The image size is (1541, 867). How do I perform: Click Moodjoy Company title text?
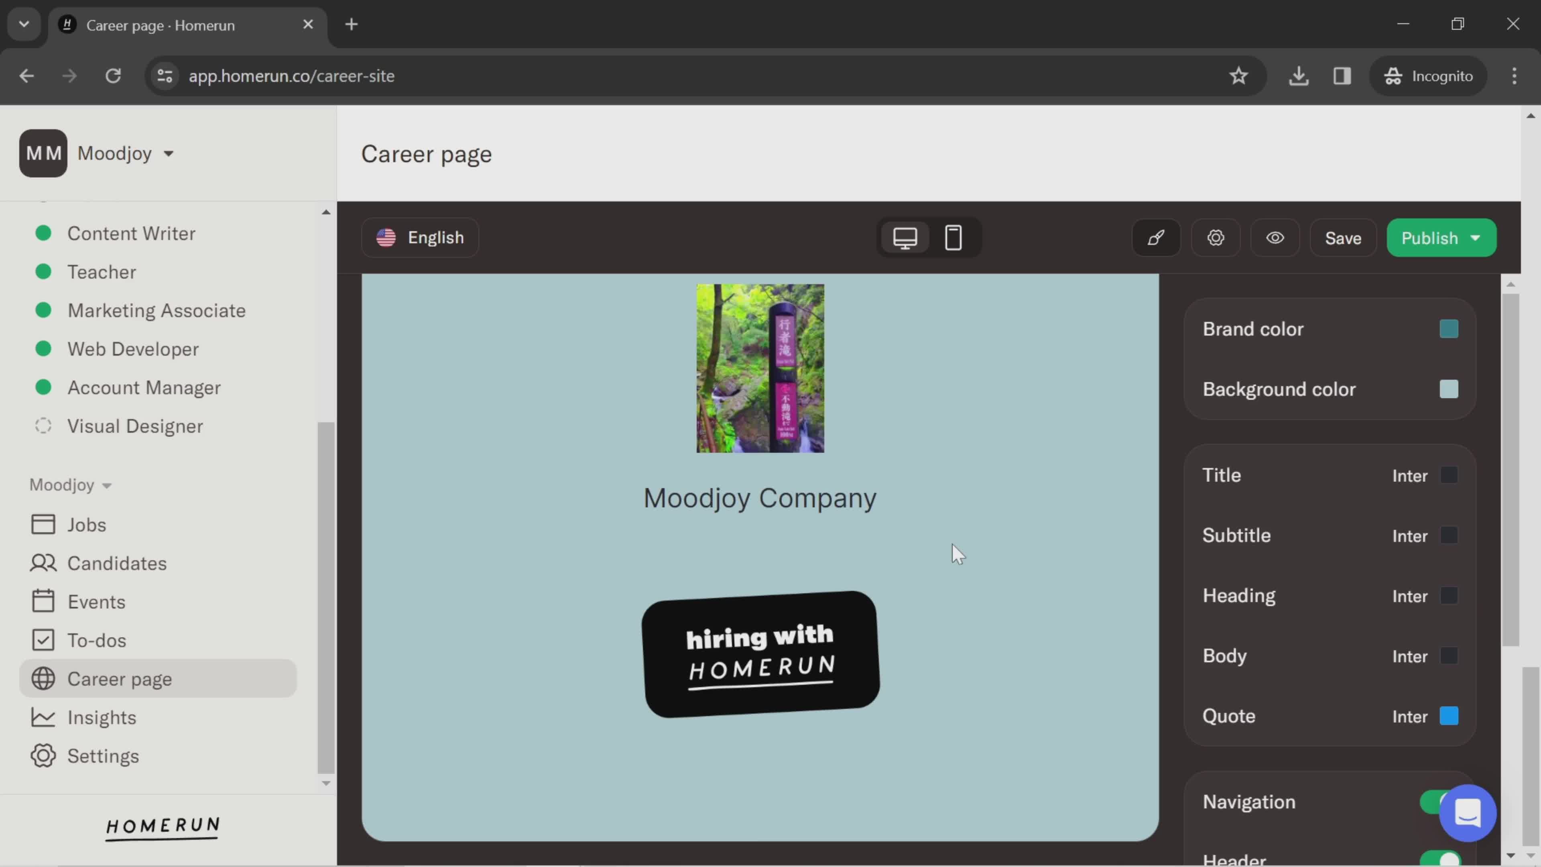pos(760,499)
